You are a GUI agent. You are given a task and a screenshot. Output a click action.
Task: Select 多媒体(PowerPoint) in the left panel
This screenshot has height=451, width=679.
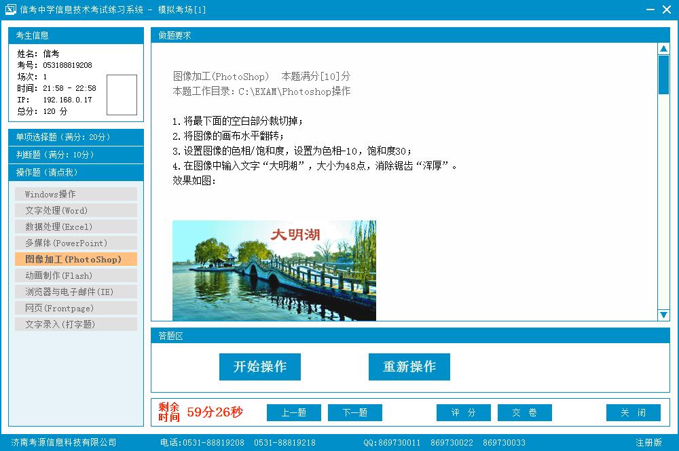[75, 242]
